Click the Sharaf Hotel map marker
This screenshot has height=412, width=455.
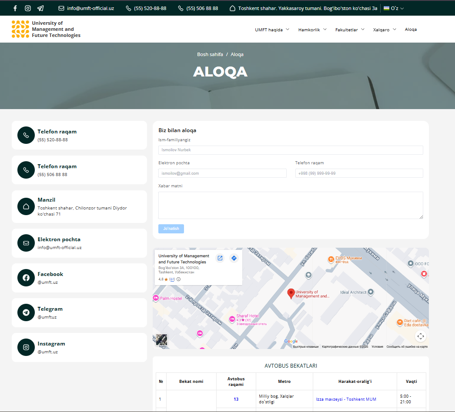232,319
